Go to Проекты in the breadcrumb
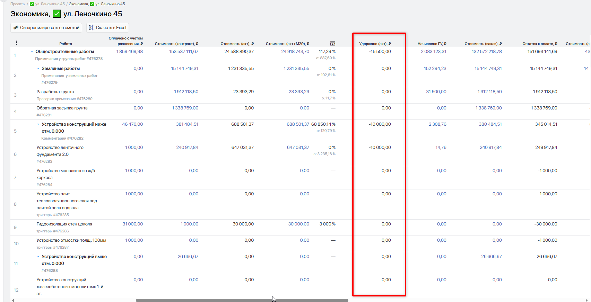This screenshot has width=591, height=302. 18,4
